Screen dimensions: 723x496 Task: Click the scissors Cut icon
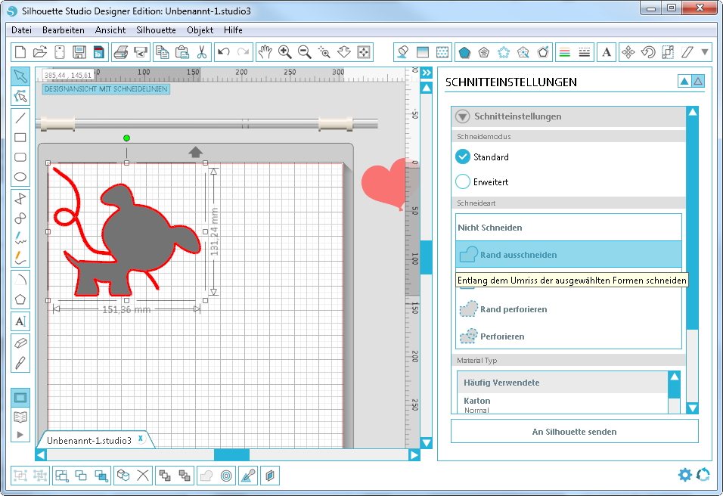point(202,52)
